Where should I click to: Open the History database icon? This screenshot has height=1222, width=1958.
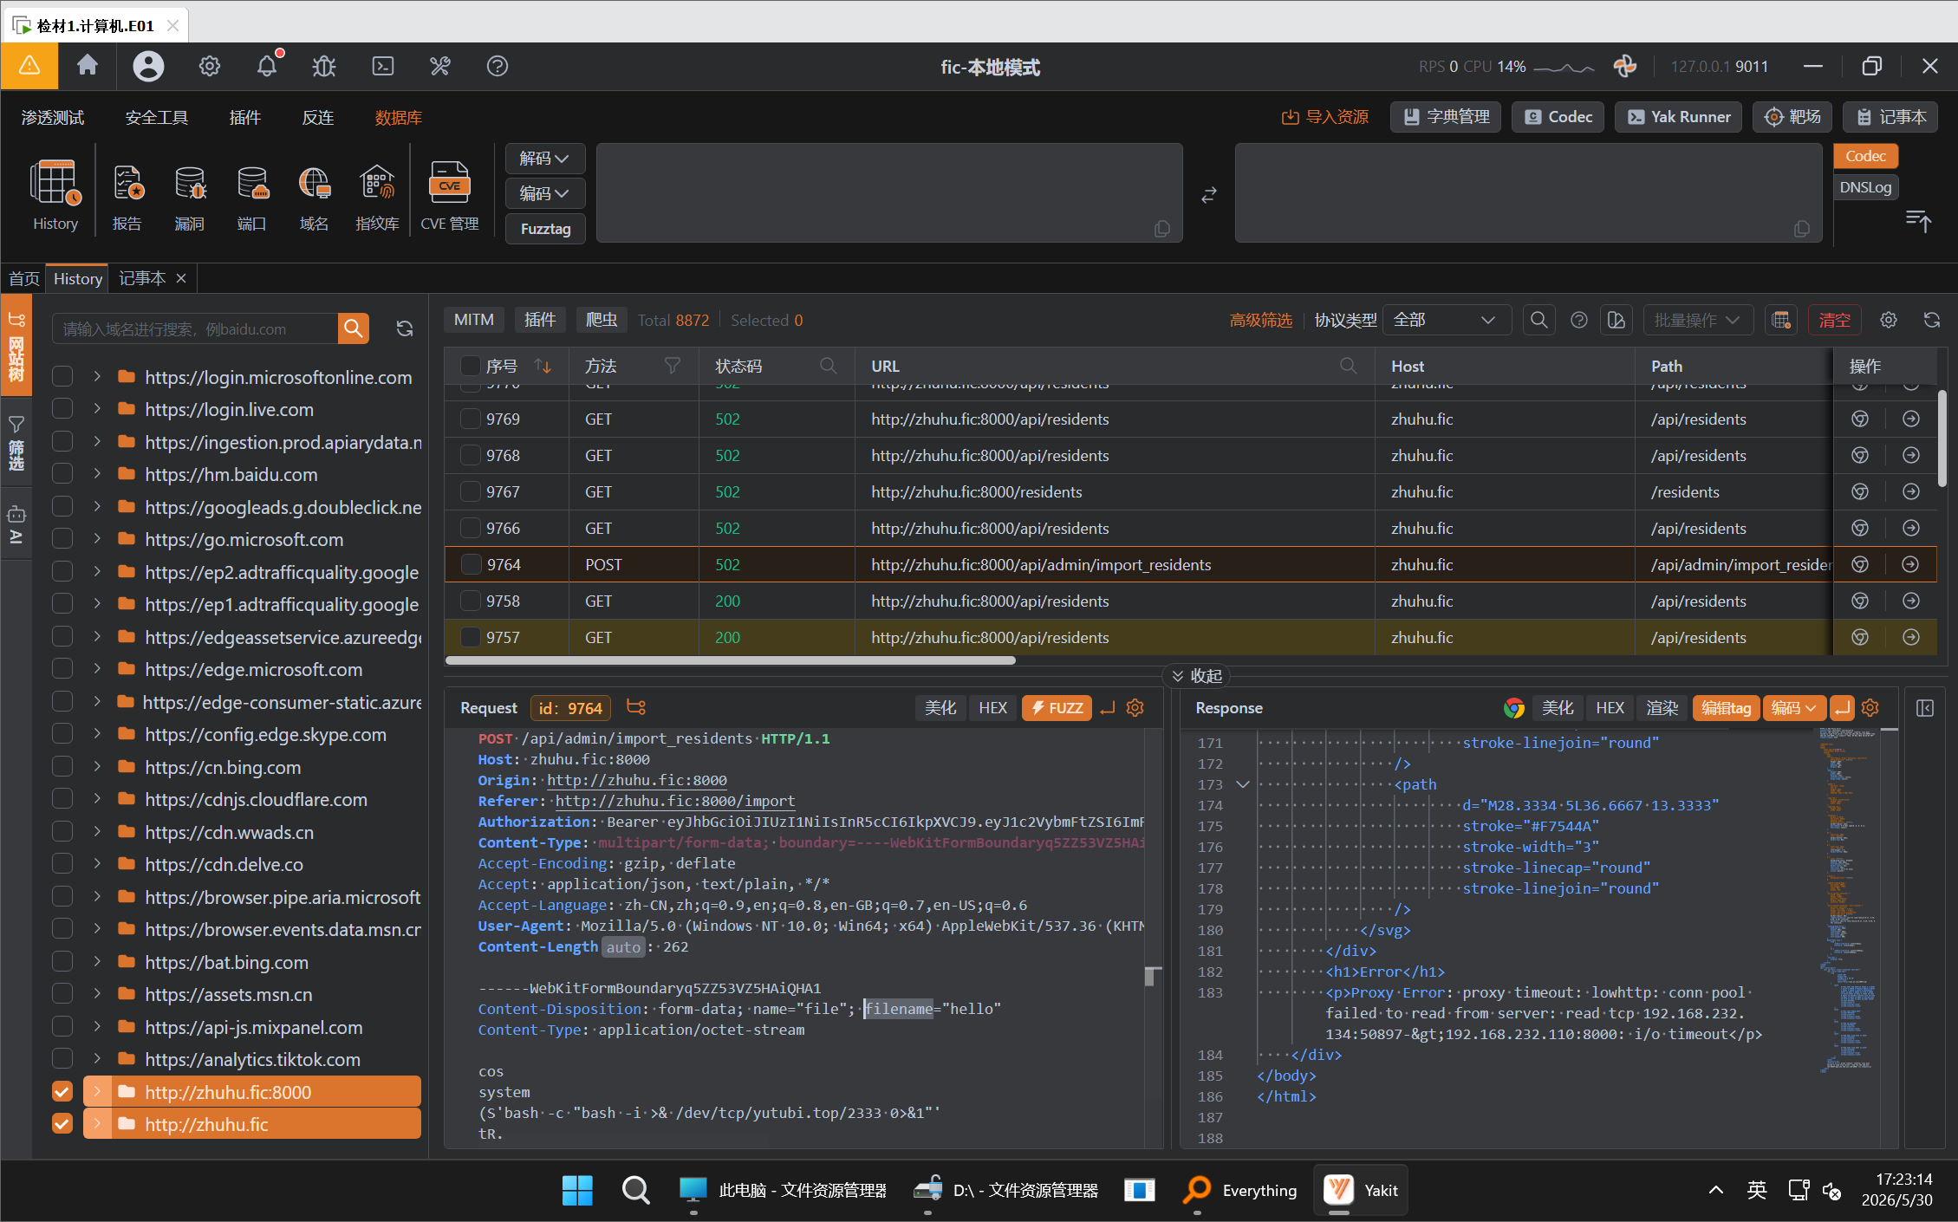tap(55, 195)
